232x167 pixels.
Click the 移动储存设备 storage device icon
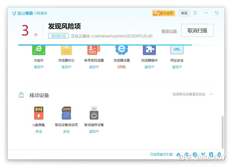pos(94,113)
